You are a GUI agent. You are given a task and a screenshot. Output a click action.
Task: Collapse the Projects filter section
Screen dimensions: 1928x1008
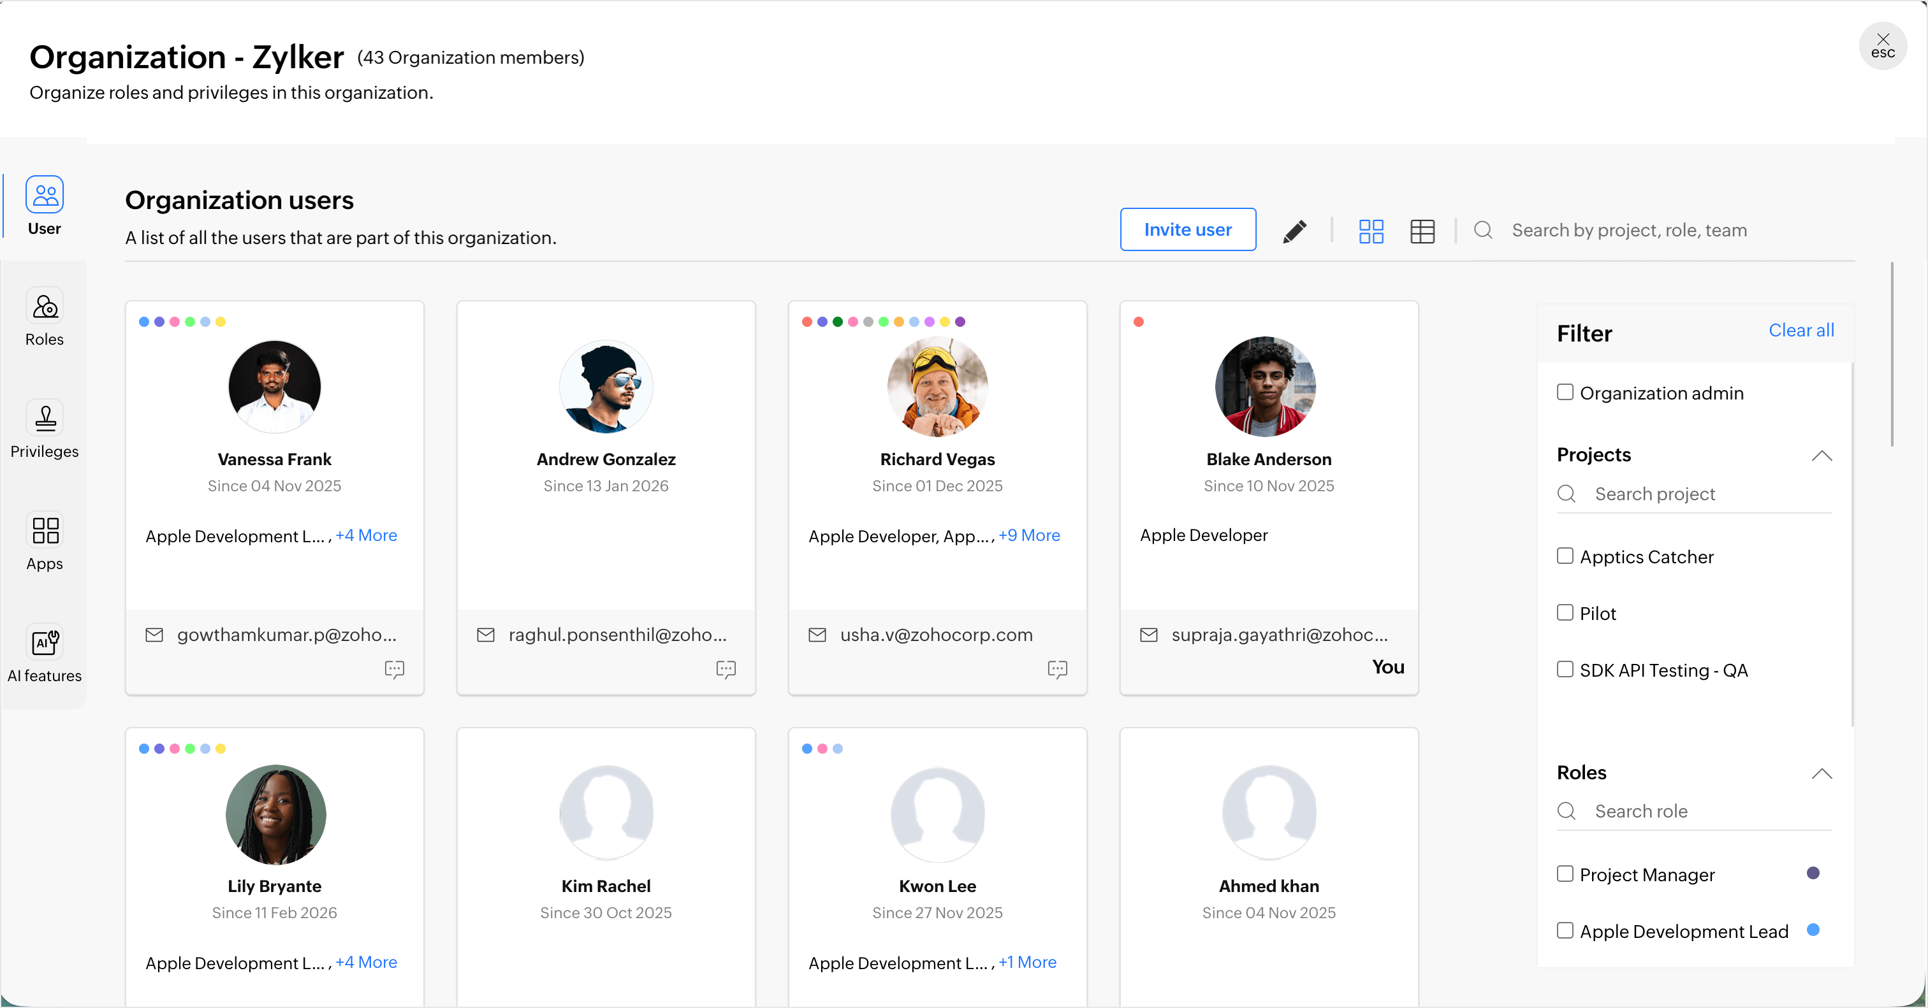pos(1821,456)
